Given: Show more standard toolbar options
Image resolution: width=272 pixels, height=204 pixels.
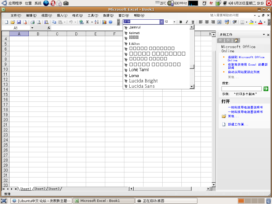Looking at the screenshot, I should click(x=118, y=22).
